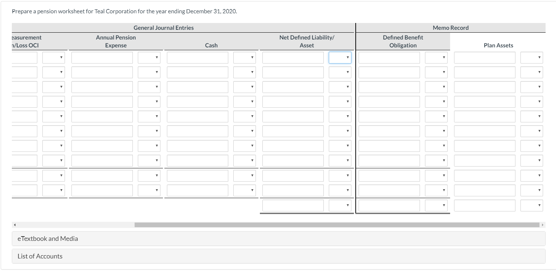Screen dimensions: 556x271
Task: Click the top Plan Assets amount field
Action: 485,57
